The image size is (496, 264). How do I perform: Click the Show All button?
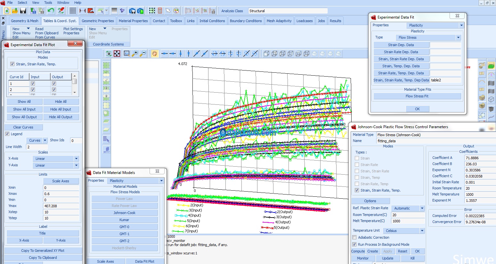point(24,102)
